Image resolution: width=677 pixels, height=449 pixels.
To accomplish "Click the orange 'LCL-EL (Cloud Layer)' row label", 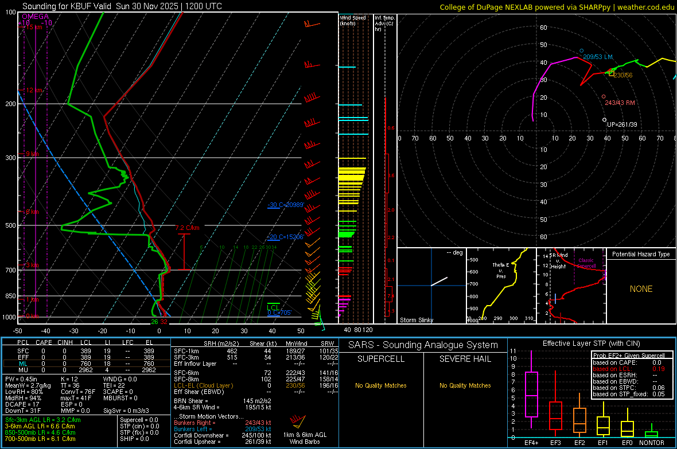I will [203, 385].
